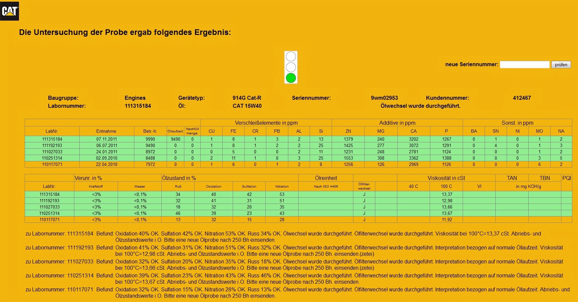Click the 'Sonst. in ppm' header
The width and height of the screenshot is (578, 302).
click(517, 123)
